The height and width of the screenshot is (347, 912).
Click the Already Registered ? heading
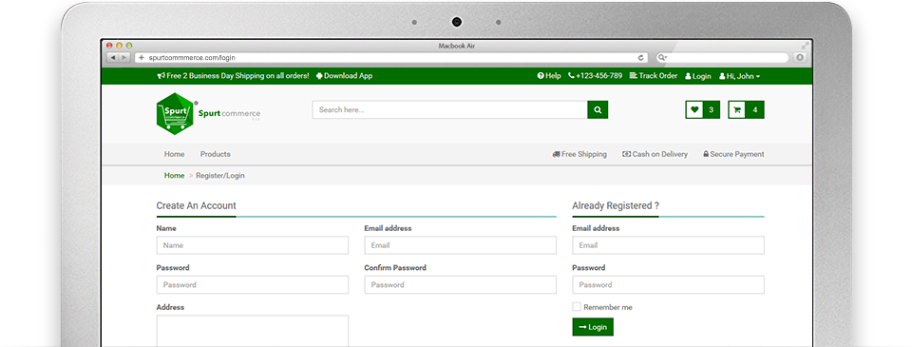pos(616,205)
